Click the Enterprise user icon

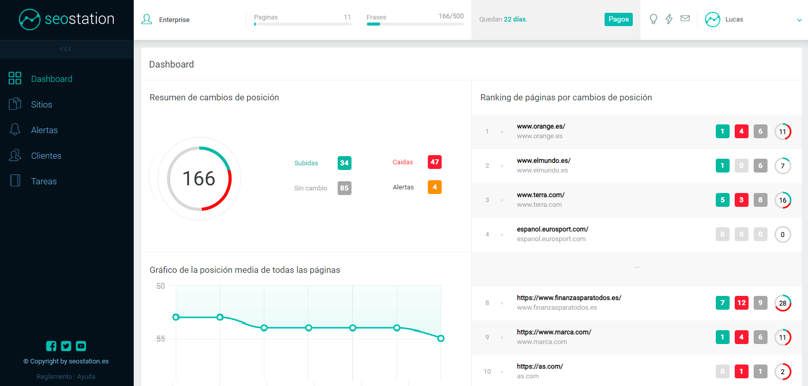pyautogui.click(x=147, y=19)
